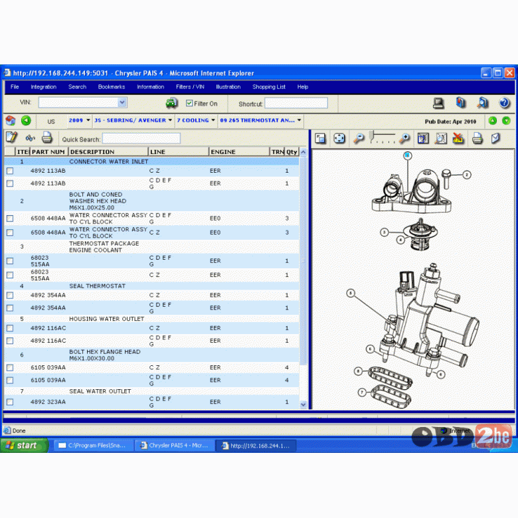
Task: Click the illustration window layout icon
Action: tap(320, 138)
